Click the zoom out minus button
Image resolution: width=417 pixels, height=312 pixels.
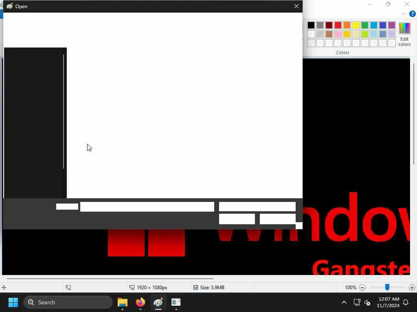(362, 287)
